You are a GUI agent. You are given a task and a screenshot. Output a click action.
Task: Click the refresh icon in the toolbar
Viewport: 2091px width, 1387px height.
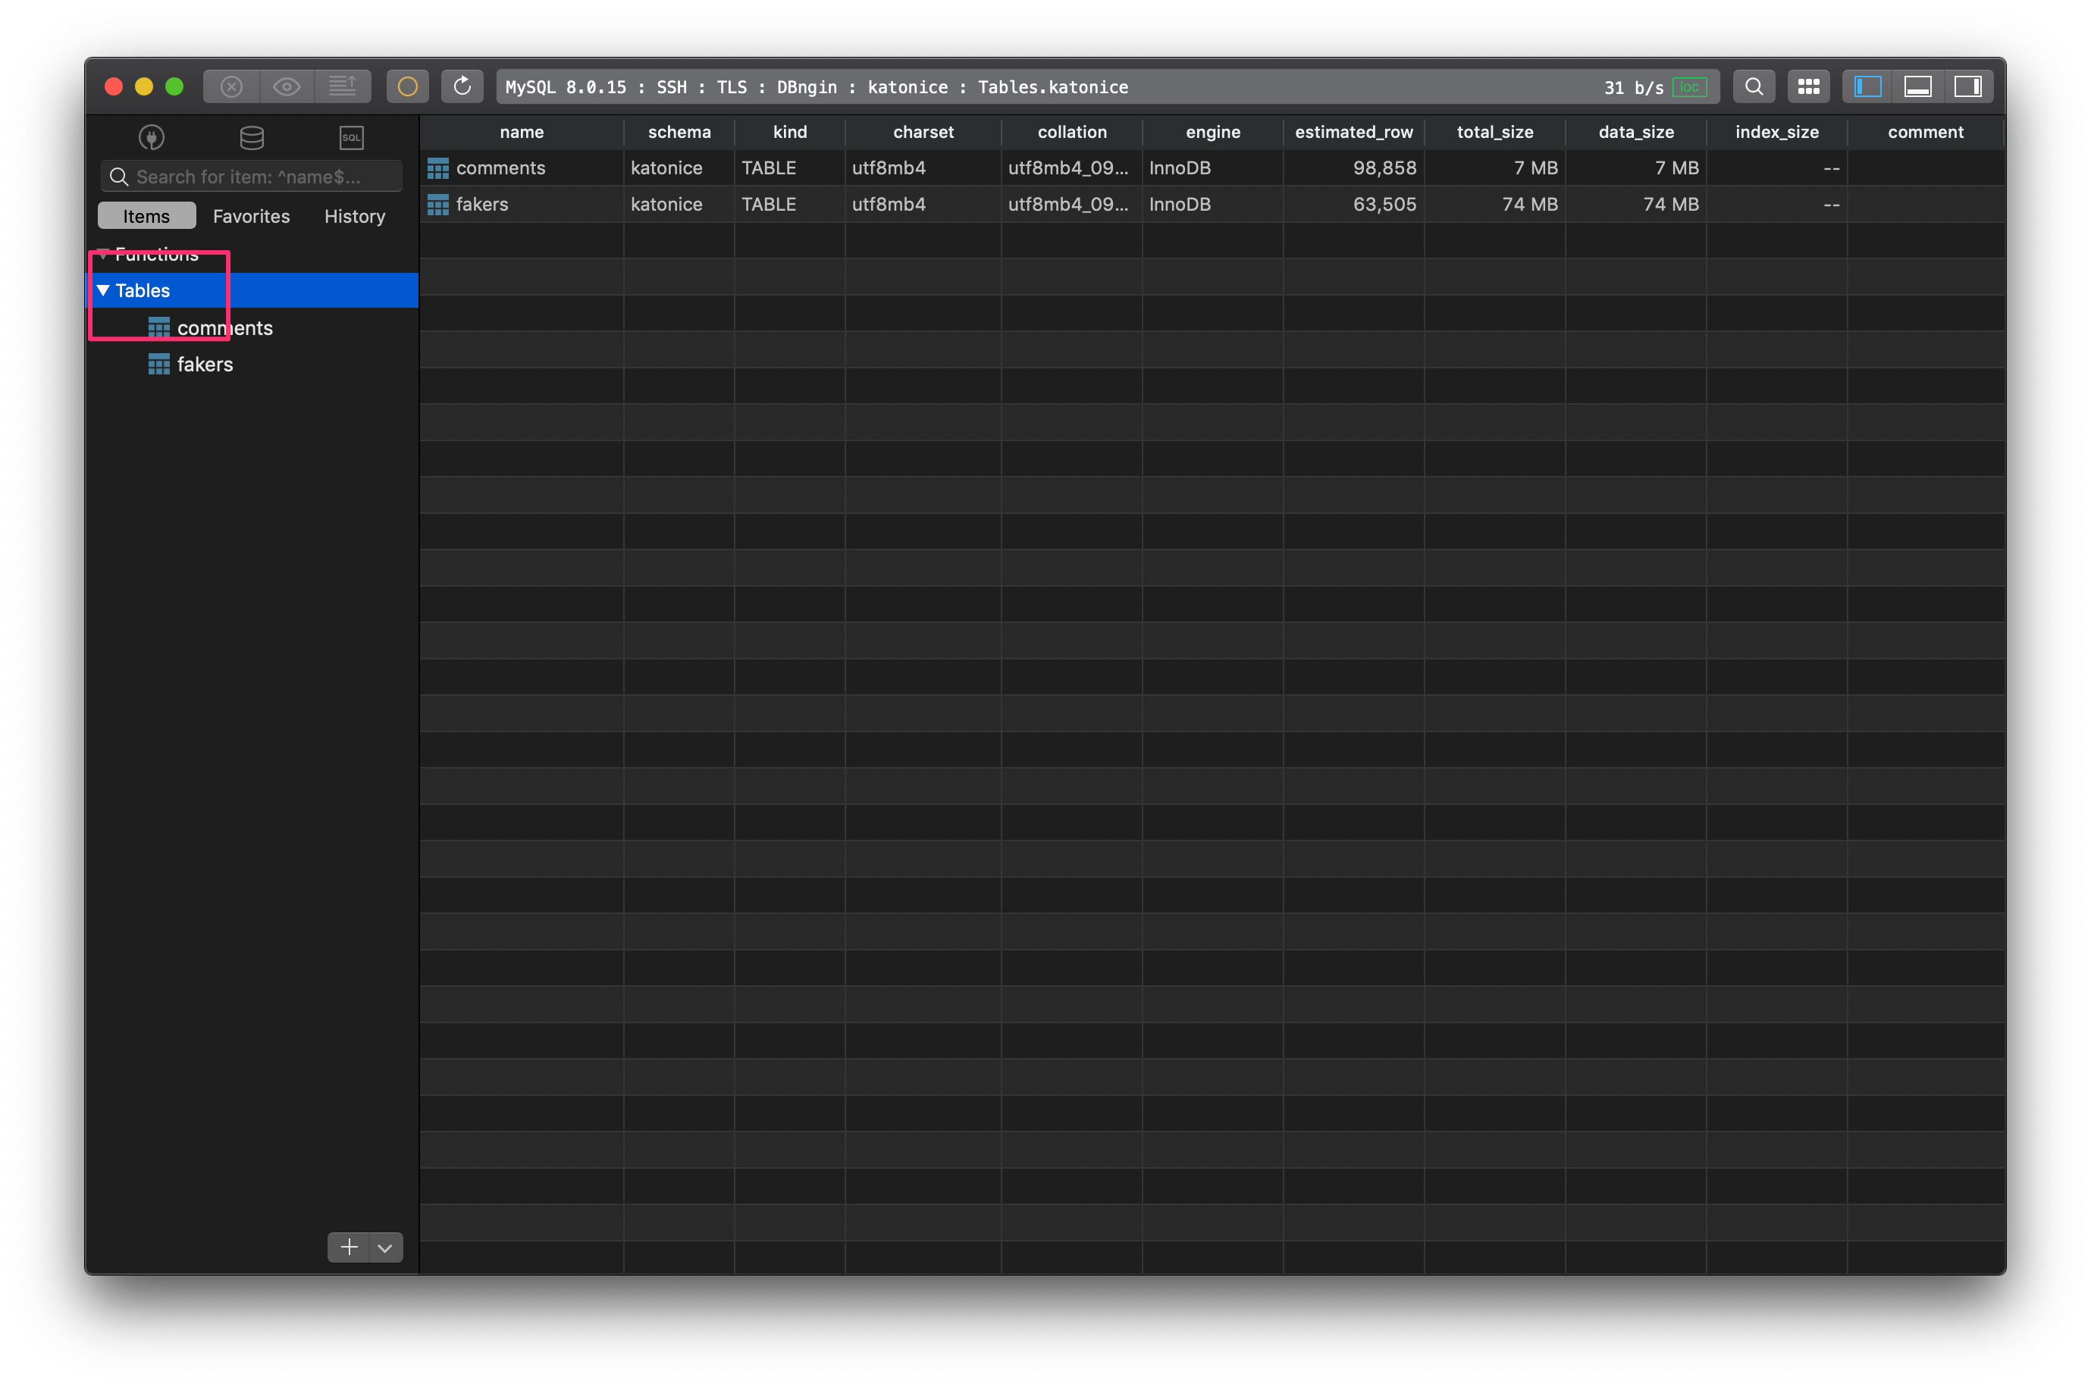pos(462,86)
